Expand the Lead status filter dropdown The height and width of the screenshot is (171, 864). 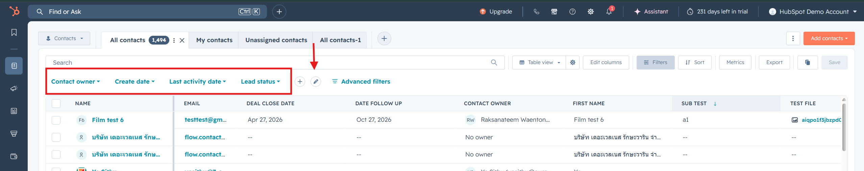click(x=261, y=82)
